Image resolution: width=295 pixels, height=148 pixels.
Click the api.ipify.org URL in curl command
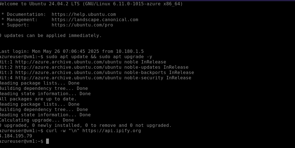(111, 130)
